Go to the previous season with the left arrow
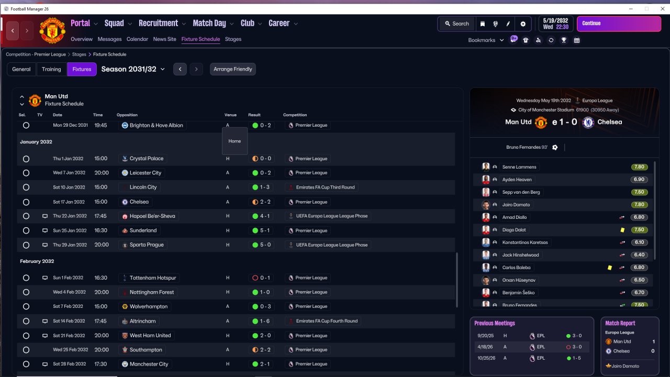 tap(180, 69)
